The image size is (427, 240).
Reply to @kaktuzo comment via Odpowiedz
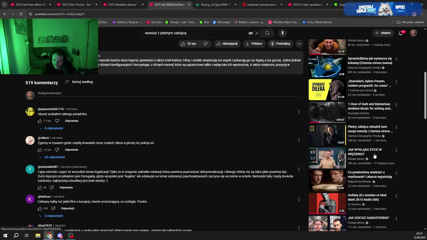pos(68,209)
